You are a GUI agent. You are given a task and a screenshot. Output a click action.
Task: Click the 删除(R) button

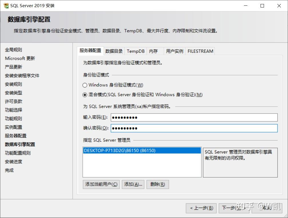tap(158, 184)
